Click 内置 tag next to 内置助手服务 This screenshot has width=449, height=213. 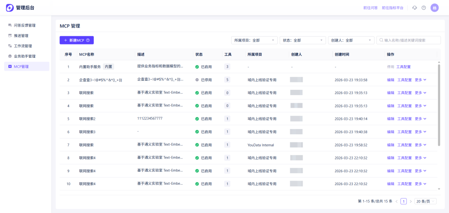[109, 67]
